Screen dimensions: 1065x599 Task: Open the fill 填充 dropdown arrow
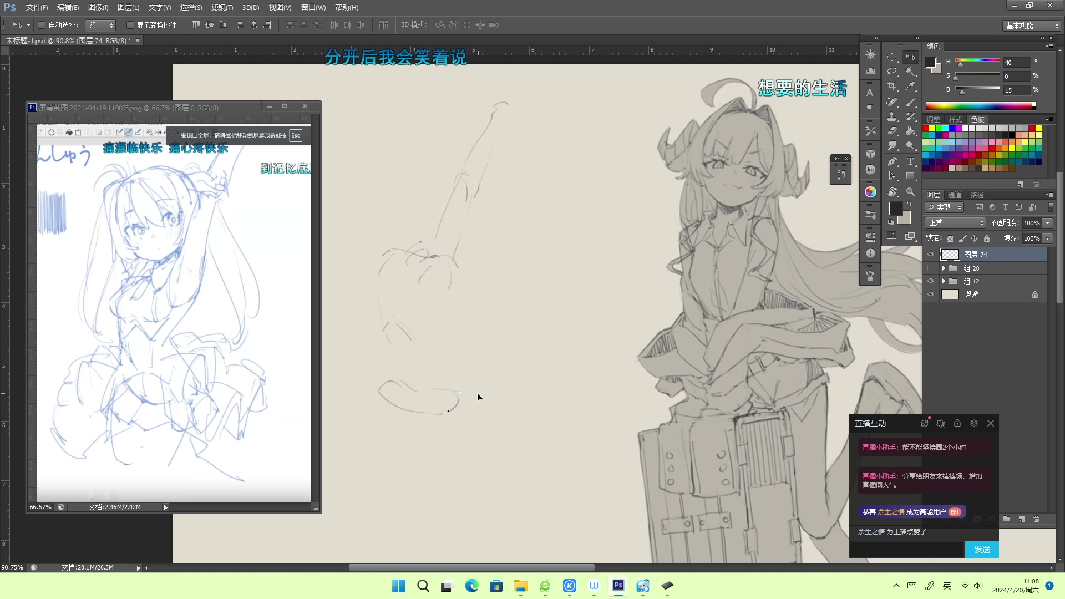[1047, 238]
